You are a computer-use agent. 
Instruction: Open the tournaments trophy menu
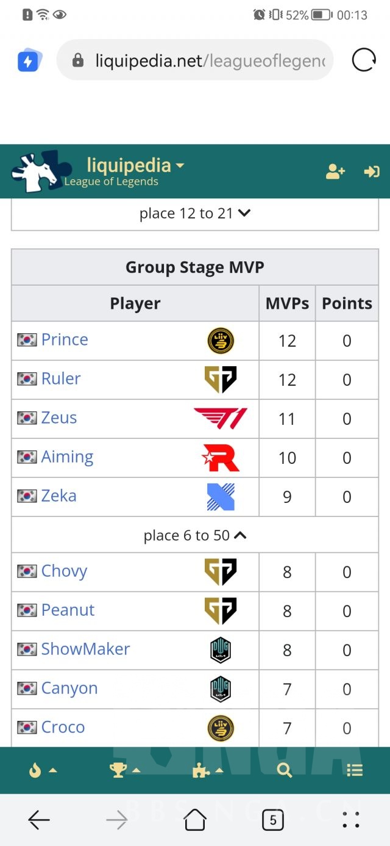click(124, 770)
